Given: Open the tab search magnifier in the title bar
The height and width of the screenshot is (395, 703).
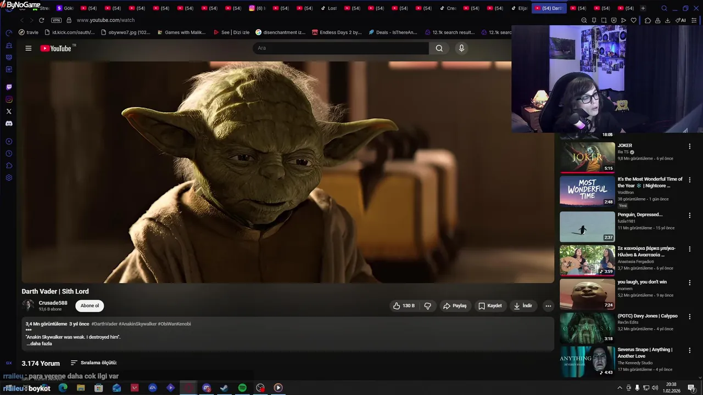Looking at the screenshot, I should click(664, 8).
